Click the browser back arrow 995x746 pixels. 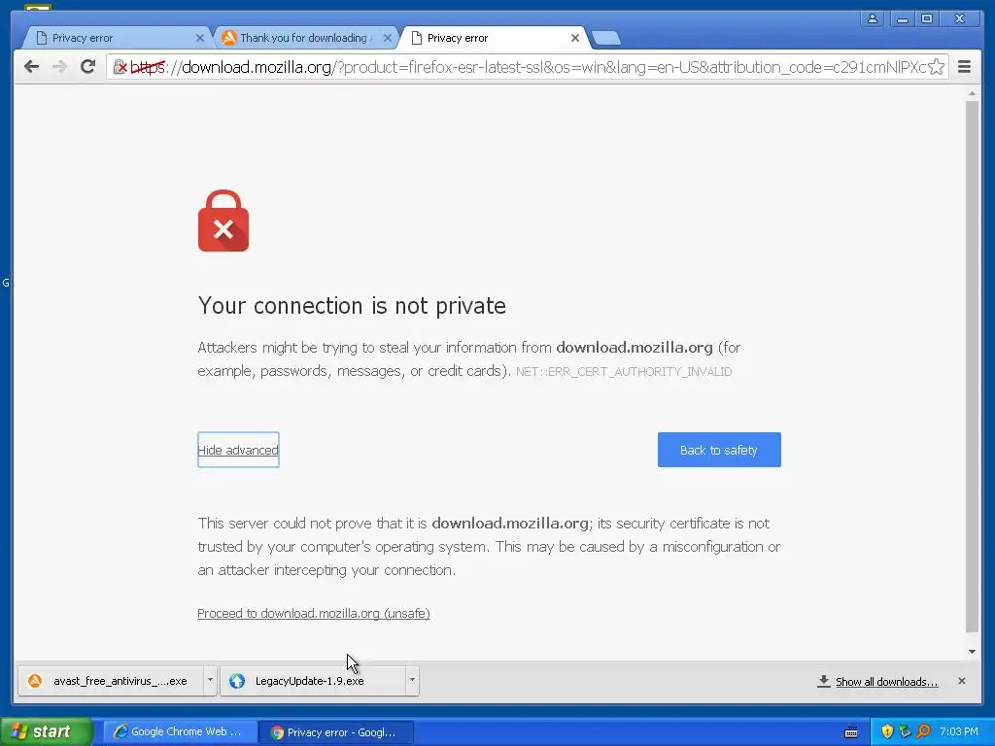(31, 67)
